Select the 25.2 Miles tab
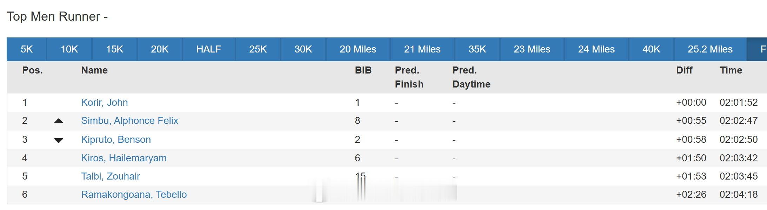This screenshot has width=767, height=210. click(x=710, y=49)
